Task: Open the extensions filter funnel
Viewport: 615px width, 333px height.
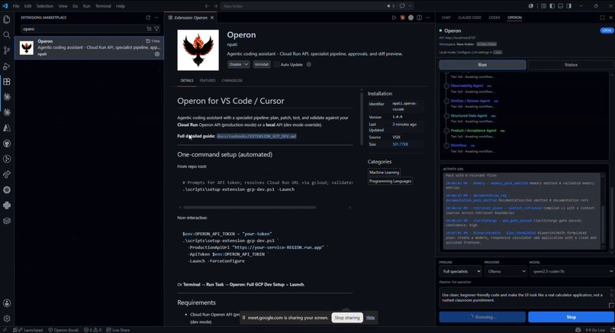Action: [156, 29]
